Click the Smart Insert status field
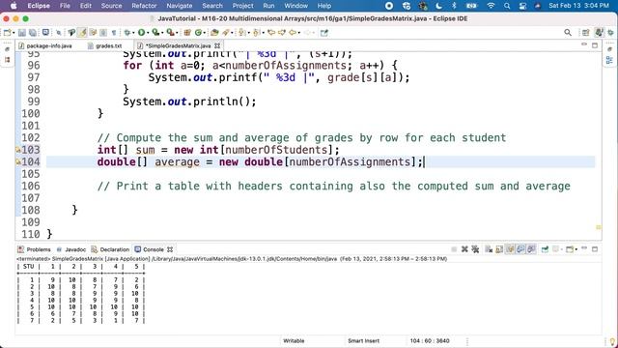The width and height of the screenshot is (618, 348). tap(363, 341)
